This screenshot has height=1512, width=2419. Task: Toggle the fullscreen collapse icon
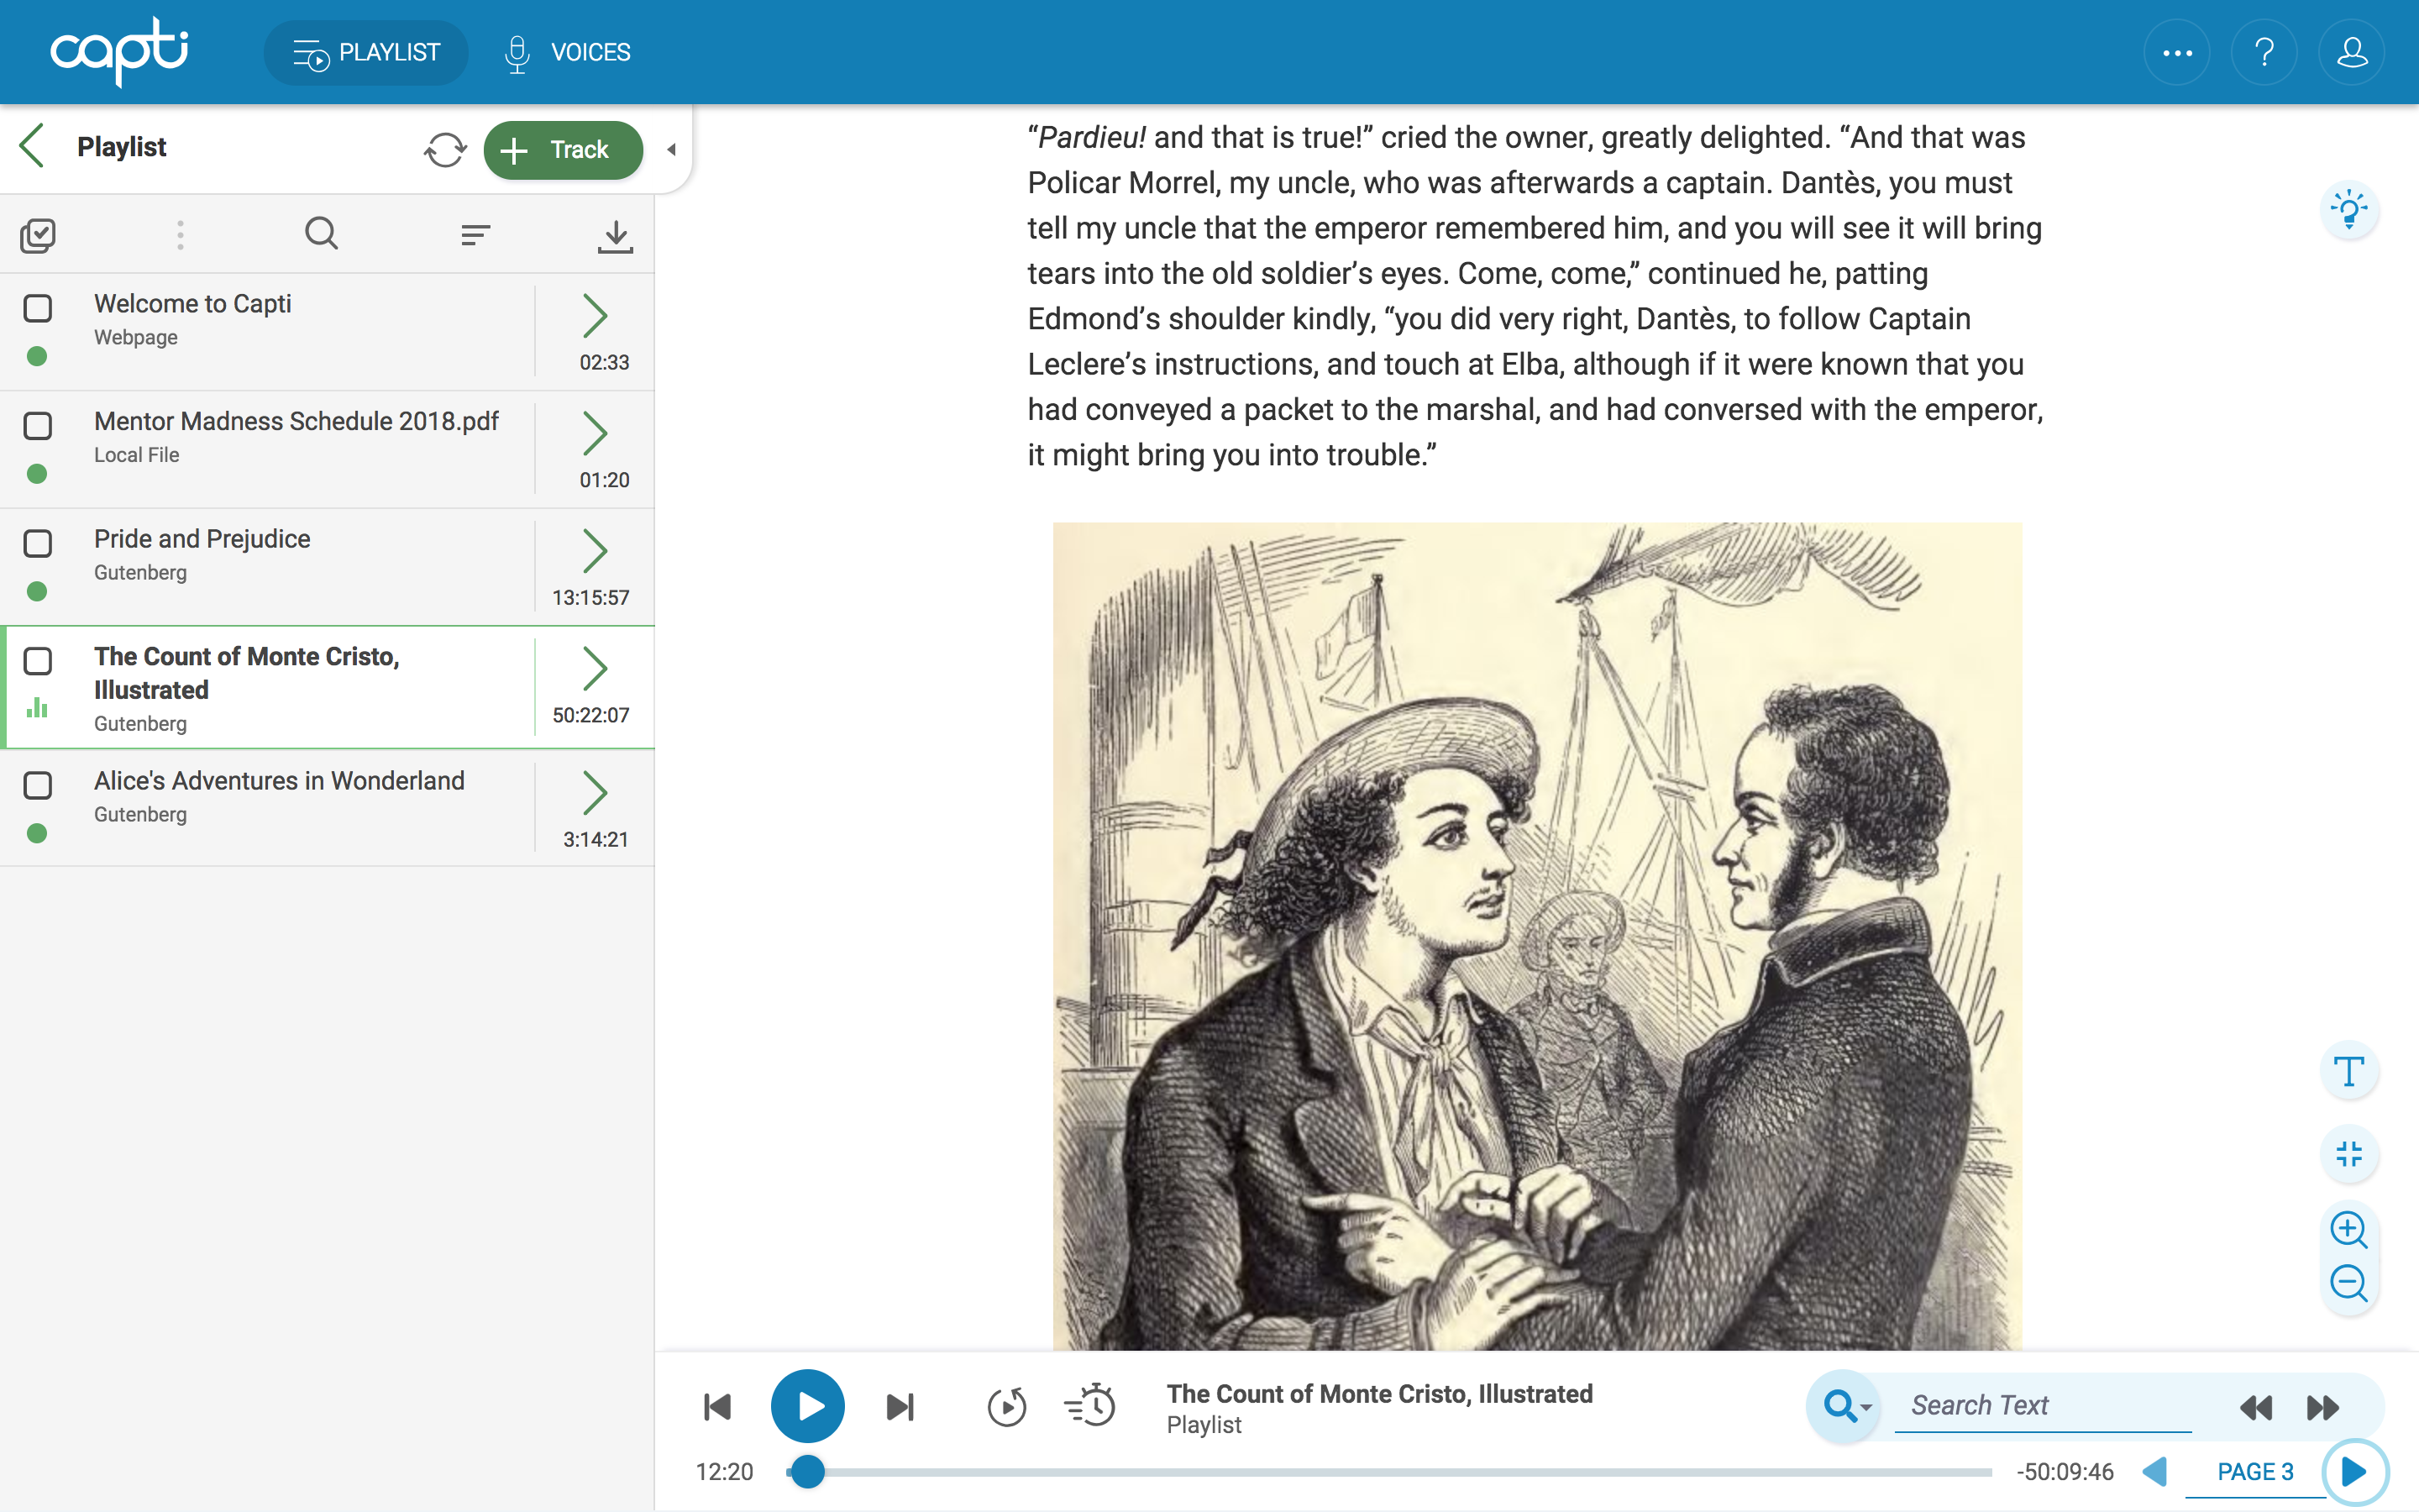(2349, 1153)
